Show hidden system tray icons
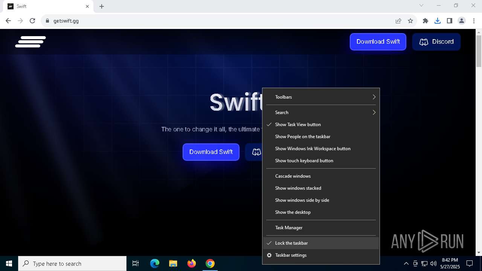 click(406, 263)
